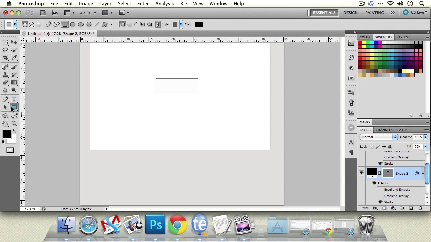Select the Path Selection tool
The height and width of the screenshot is (242, 431).
pos(5,107)
